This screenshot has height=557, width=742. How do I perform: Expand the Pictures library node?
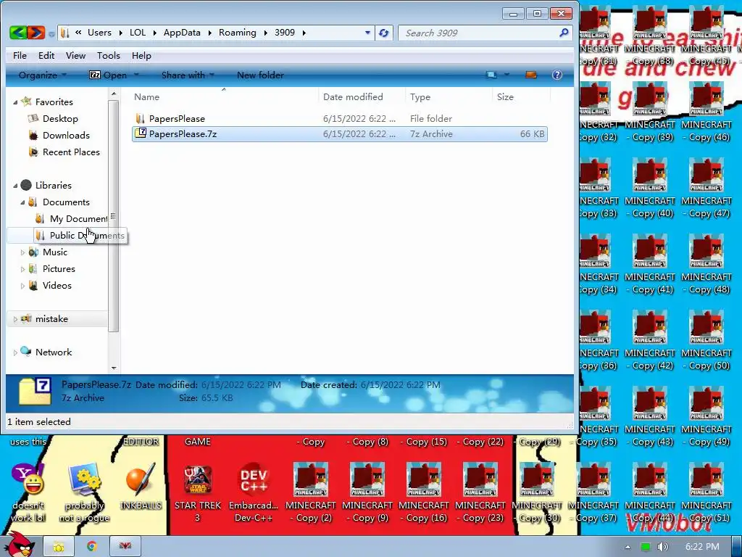(x=22, y=269)
